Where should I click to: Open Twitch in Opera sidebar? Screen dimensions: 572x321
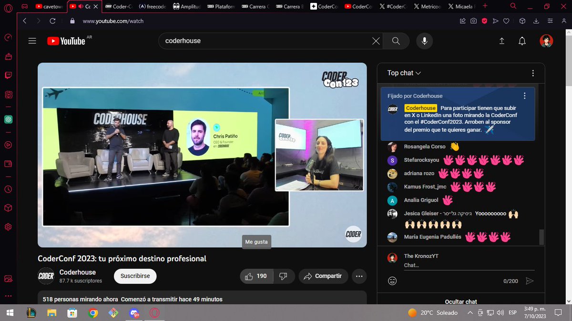8,75
